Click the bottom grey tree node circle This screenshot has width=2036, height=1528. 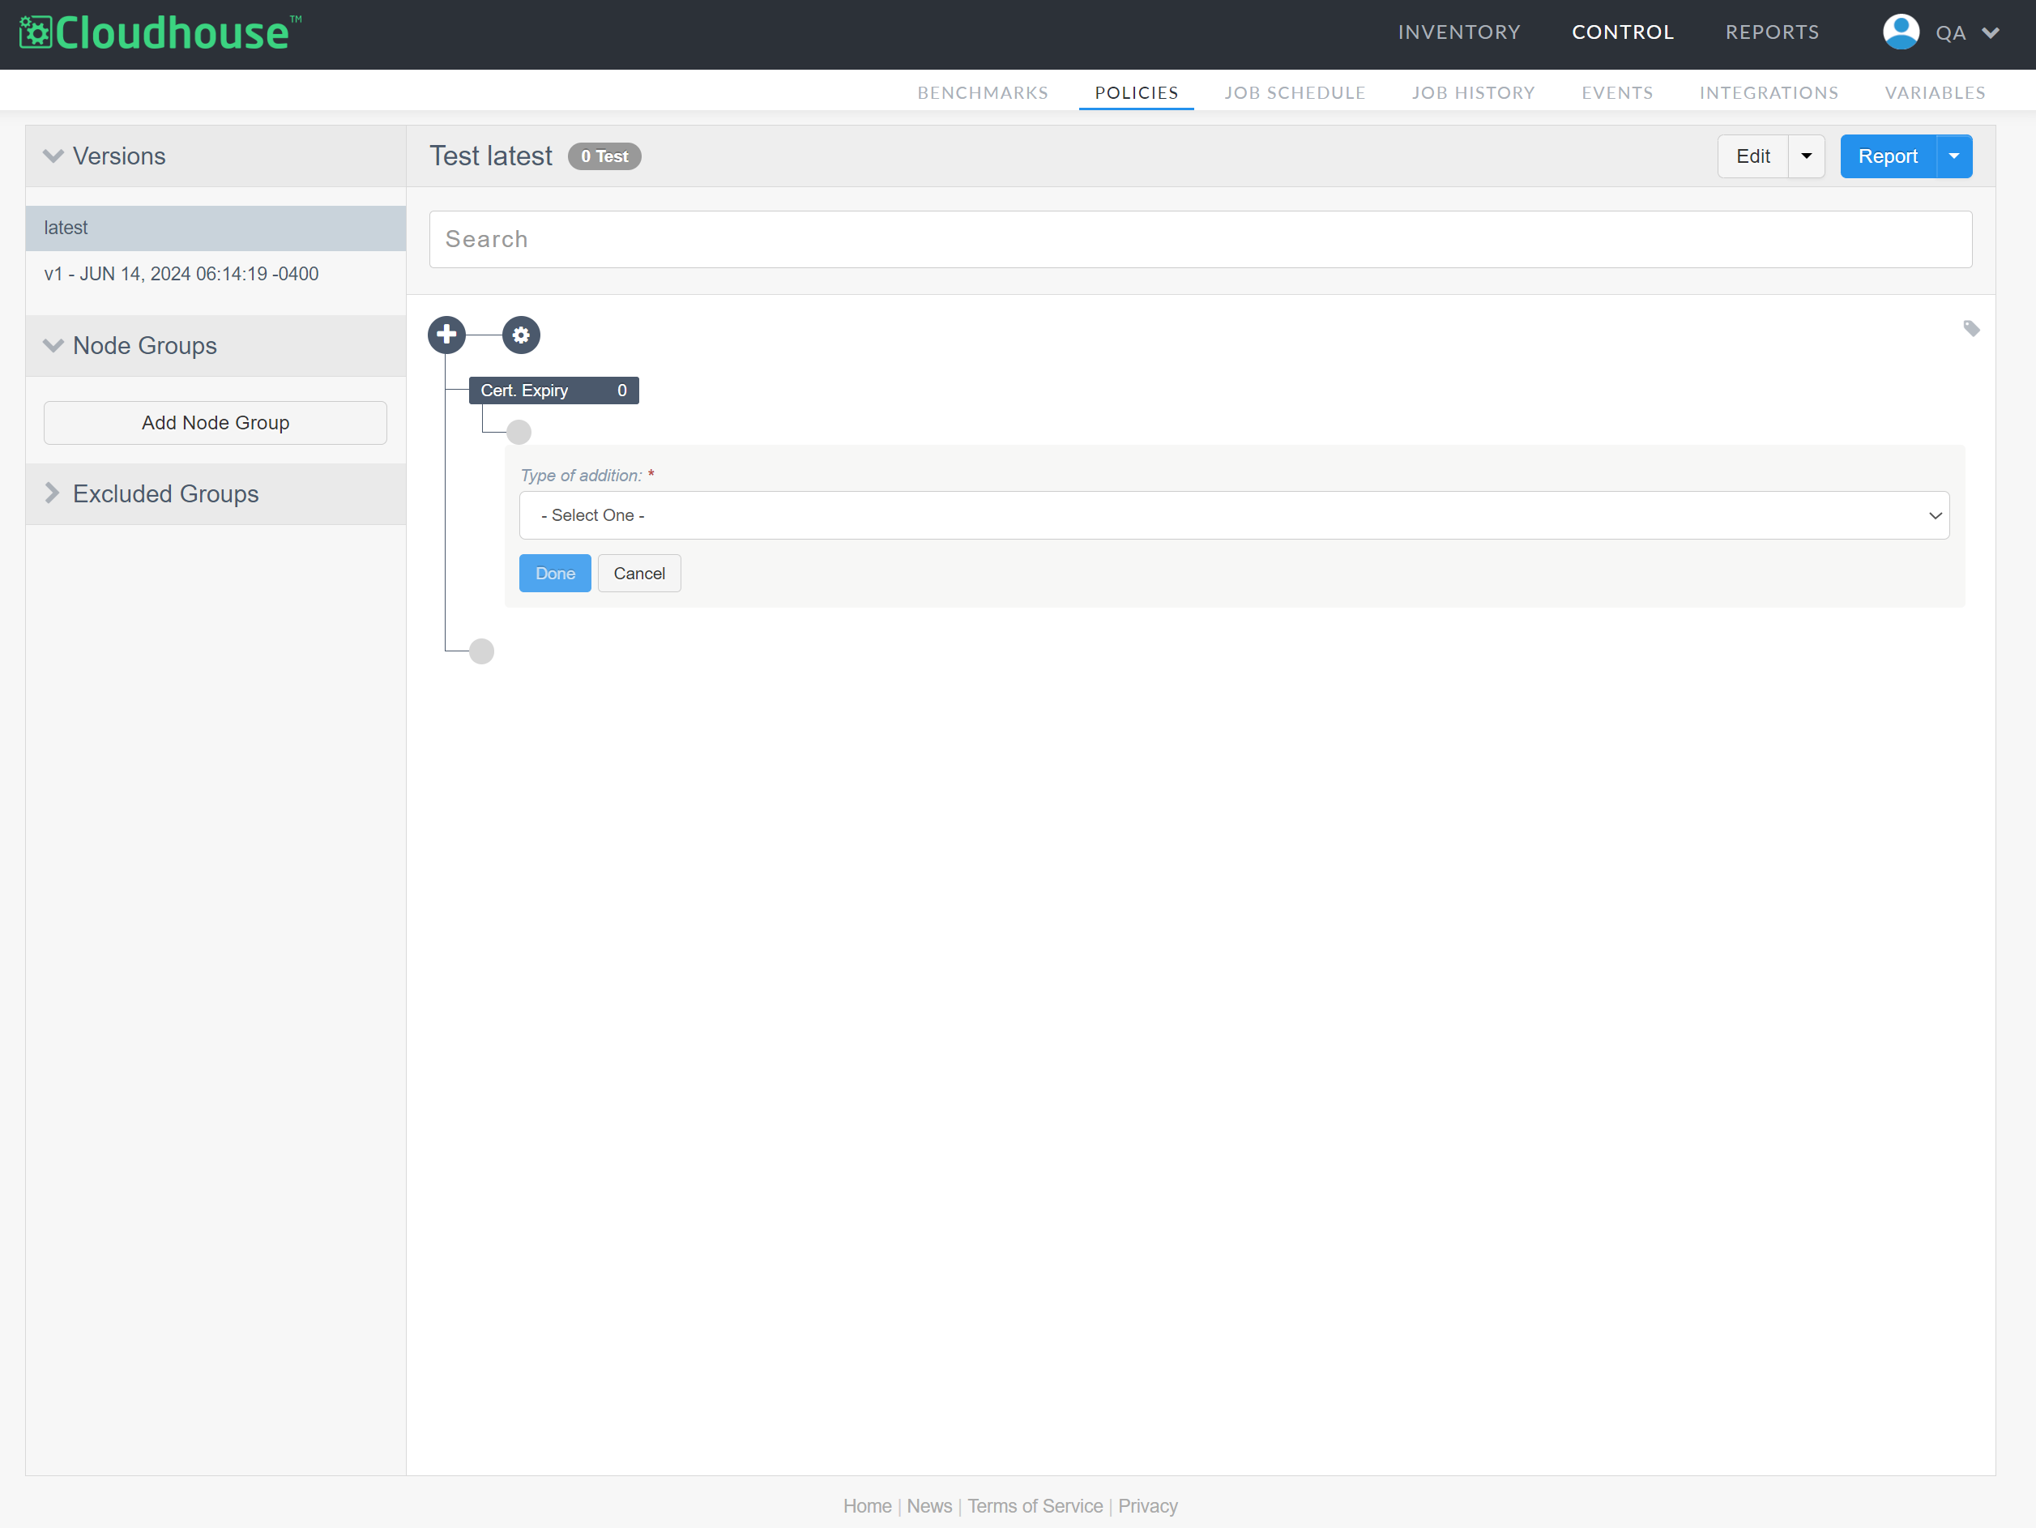click(481, 651)
